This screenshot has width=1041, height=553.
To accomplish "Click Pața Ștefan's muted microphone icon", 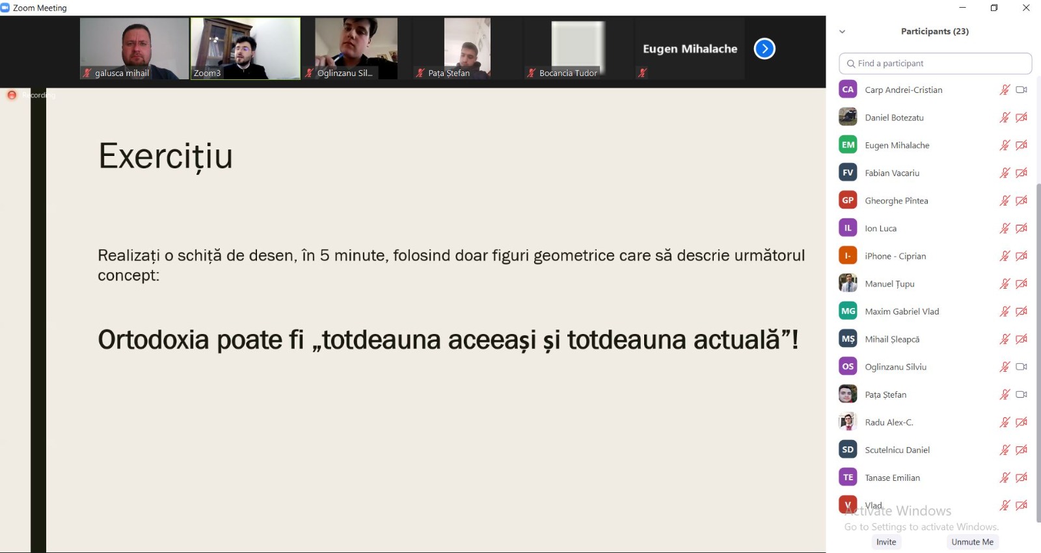I will coord(1005,394).
